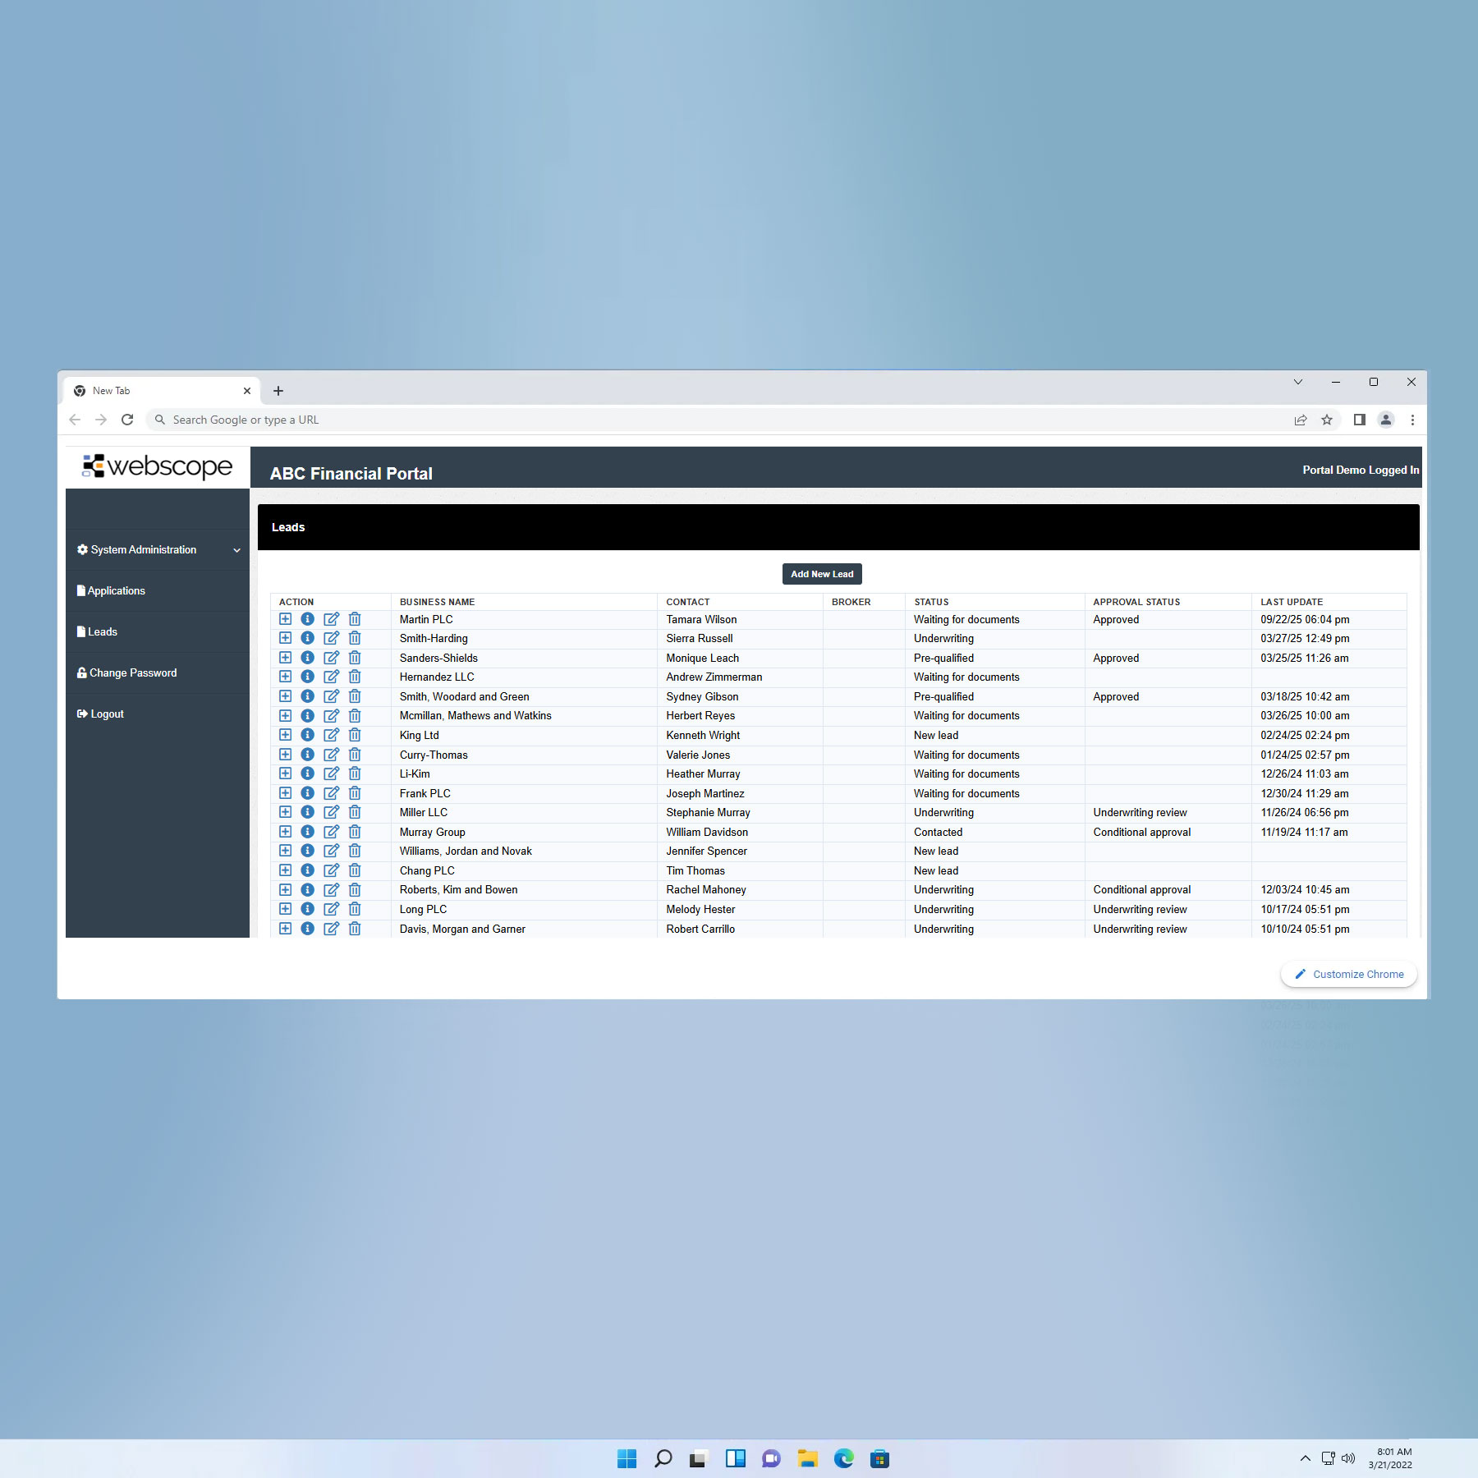Click the edit icon for Martin PLC
The height and width of the screenshot is (1478, 1478).
click(x=331, y=619)
